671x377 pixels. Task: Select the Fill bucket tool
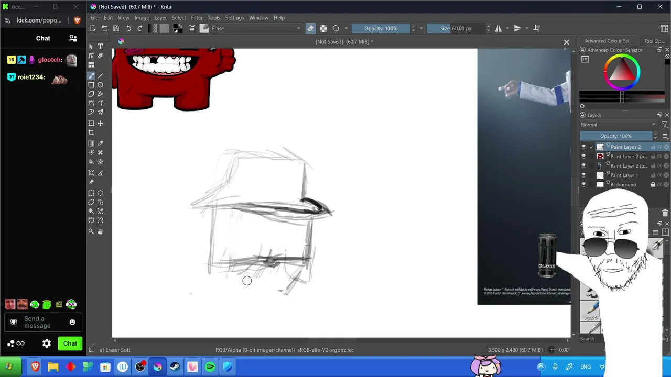point(91,162)
